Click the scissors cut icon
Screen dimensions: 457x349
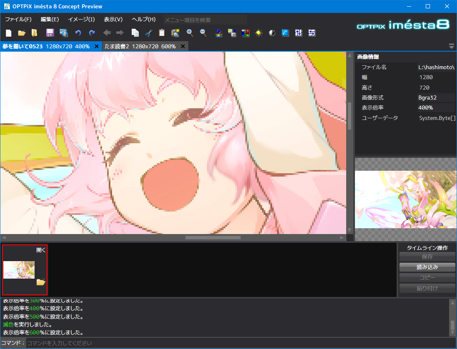click(x=149, y=33)
